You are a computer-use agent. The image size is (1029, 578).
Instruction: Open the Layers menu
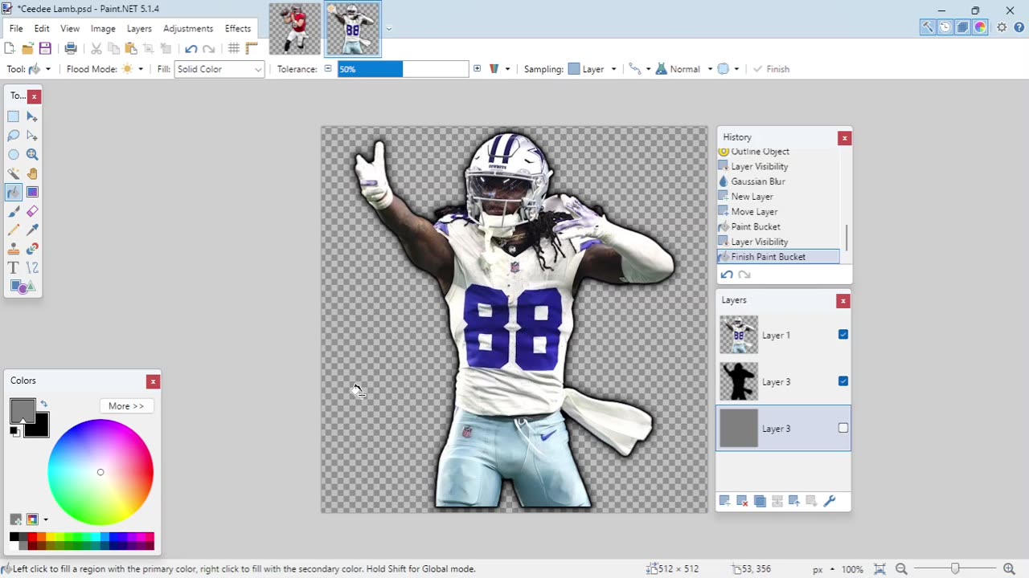tap(139, 28)
